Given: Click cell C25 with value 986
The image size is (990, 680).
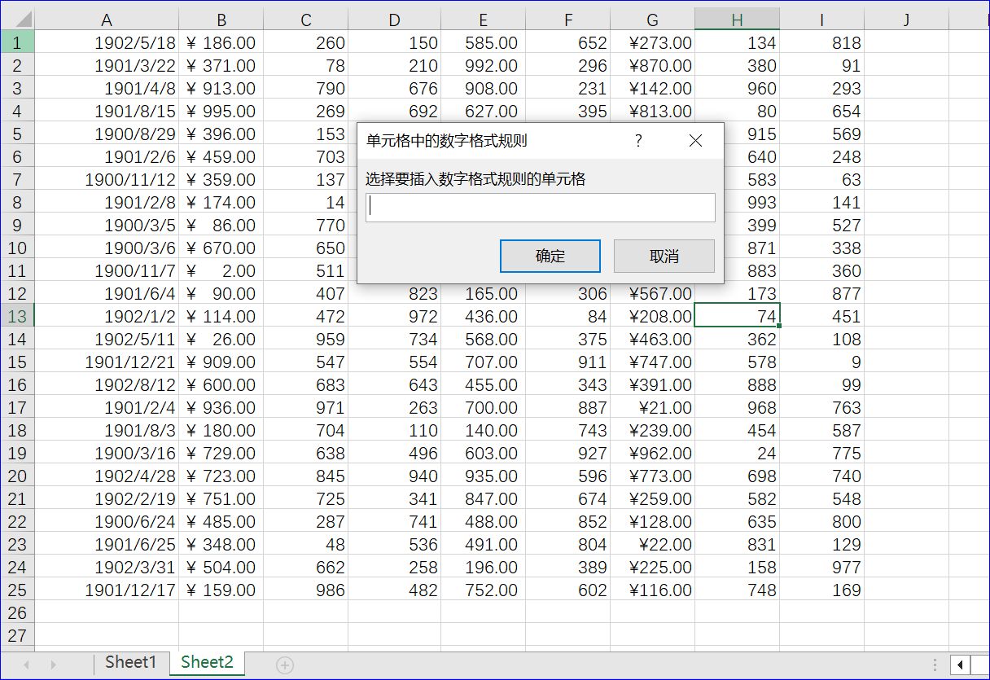Looking at the screenshot, I should [306, 590].
